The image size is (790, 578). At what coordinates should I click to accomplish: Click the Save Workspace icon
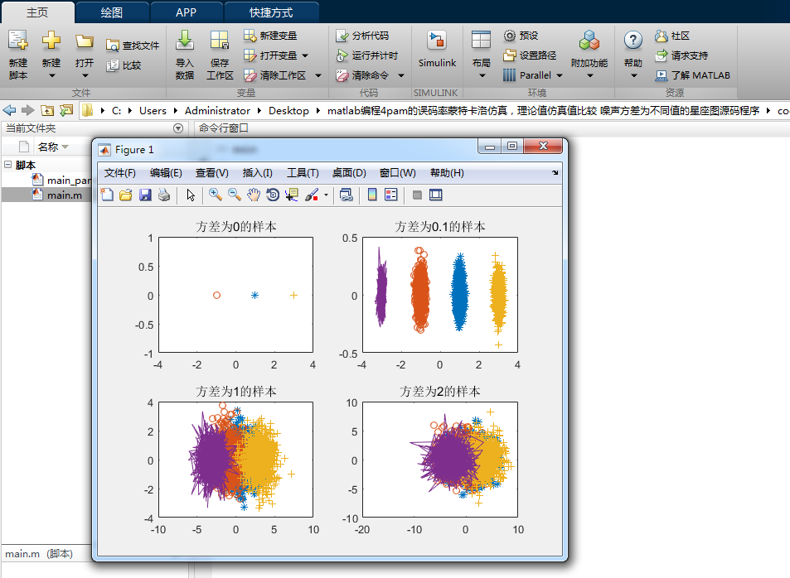coord(220,41)
